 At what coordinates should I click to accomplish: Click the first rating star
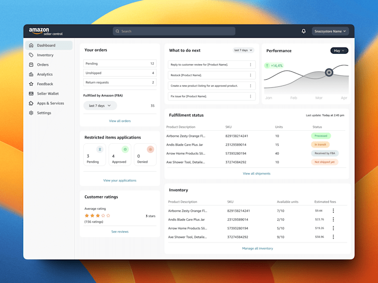[x=87, y=216]
